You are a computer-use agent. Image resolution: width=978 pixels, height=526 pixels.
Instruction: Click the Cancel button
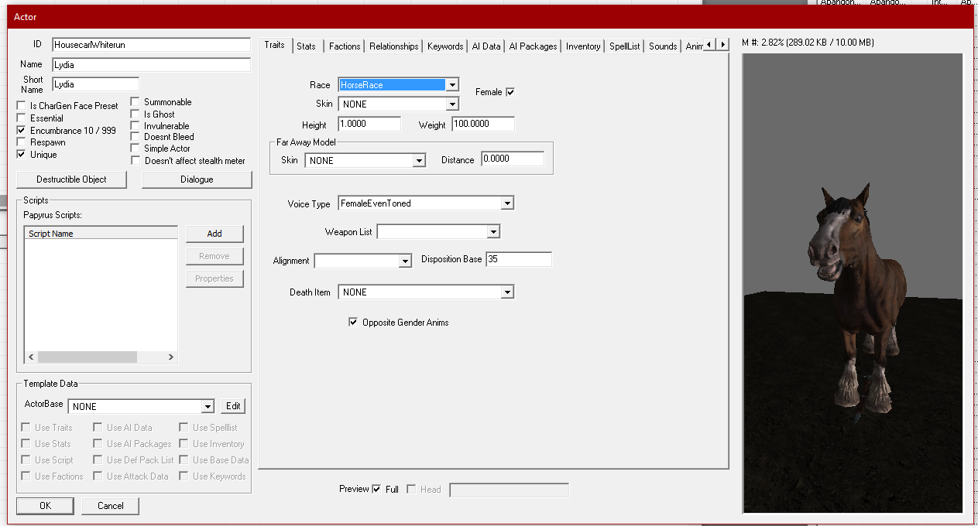point(110,506)
